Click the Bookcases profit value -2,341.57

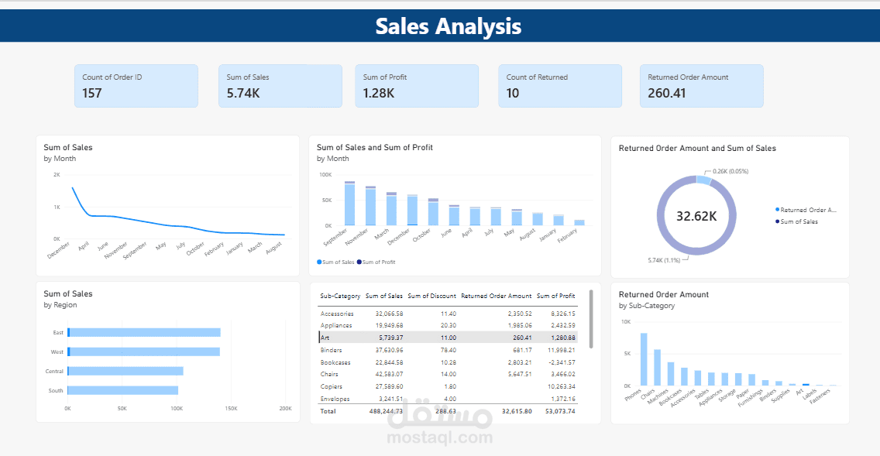pyautogui.click(x=560, y=362)
